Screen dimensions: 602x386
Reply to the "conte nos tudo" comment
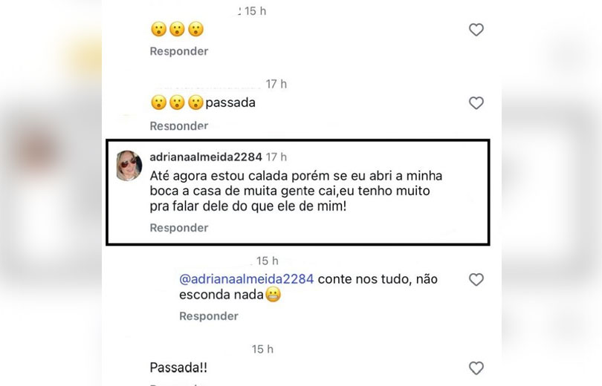pos(208,316)
